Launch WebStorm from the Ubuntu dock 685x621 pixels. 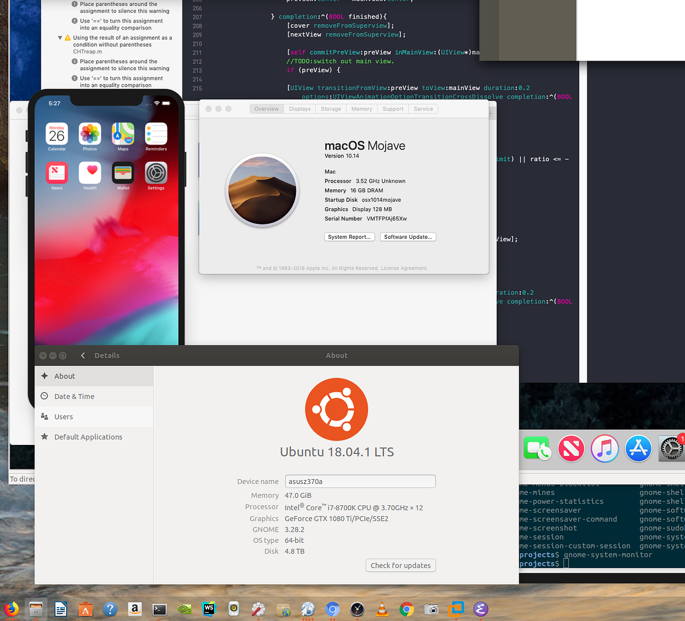[209, 609]
